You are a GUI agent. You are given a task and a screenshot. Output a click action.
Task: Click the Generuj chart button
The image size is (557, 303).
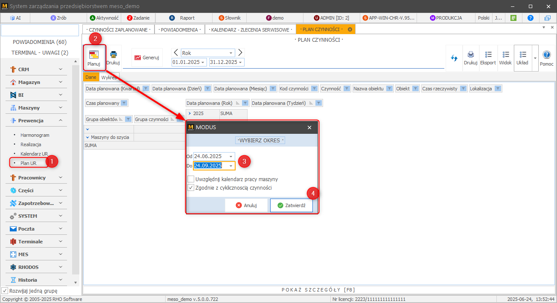click(x=147, y=58)
